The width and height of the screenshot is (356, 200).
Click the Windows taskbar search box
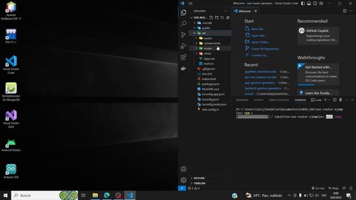[44, 195]
